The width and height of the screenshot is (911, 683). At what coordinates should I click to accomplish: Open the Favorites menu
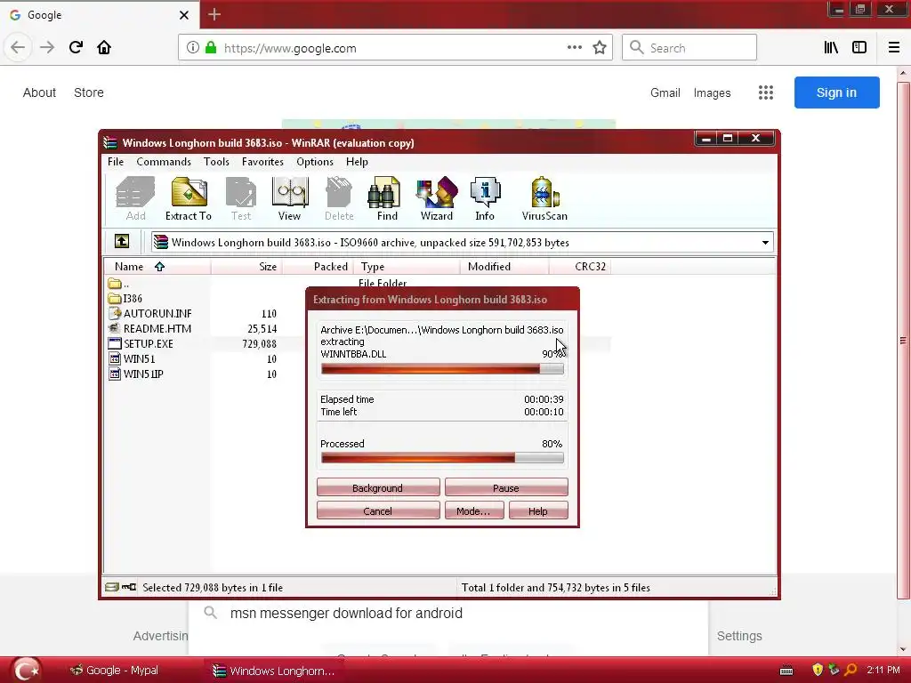tap(262, 162)
